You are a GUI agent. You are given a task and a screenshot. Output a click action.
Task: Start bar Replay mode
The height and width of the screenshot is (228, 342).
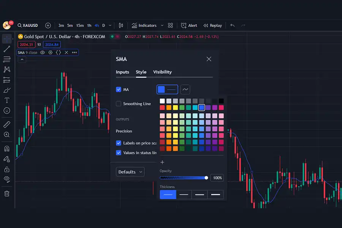(x=212, y=25)
